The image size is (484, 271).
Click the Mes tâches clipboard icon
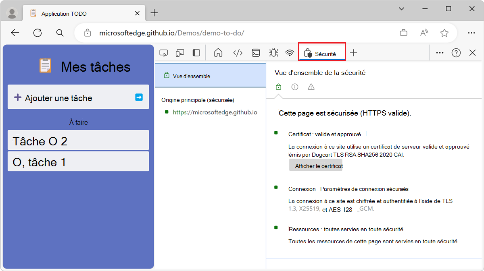45,66
